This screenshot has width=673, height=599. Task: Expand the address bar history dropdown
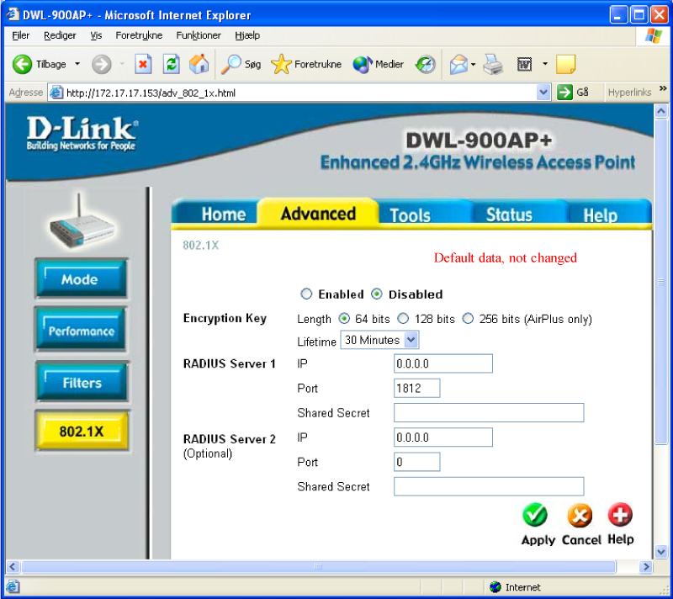click(543, 93)
